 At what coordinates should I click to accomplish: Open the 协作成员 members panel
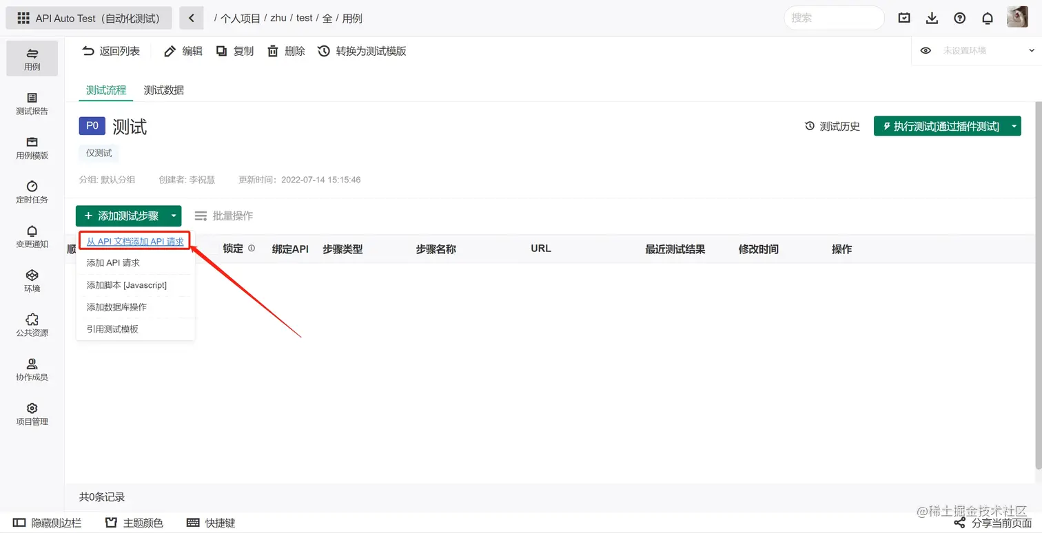pos(32,370)
